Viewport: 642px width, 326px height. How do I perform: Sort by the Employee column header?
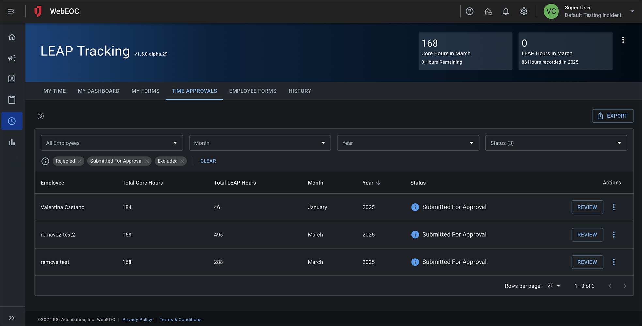point(53,183)
